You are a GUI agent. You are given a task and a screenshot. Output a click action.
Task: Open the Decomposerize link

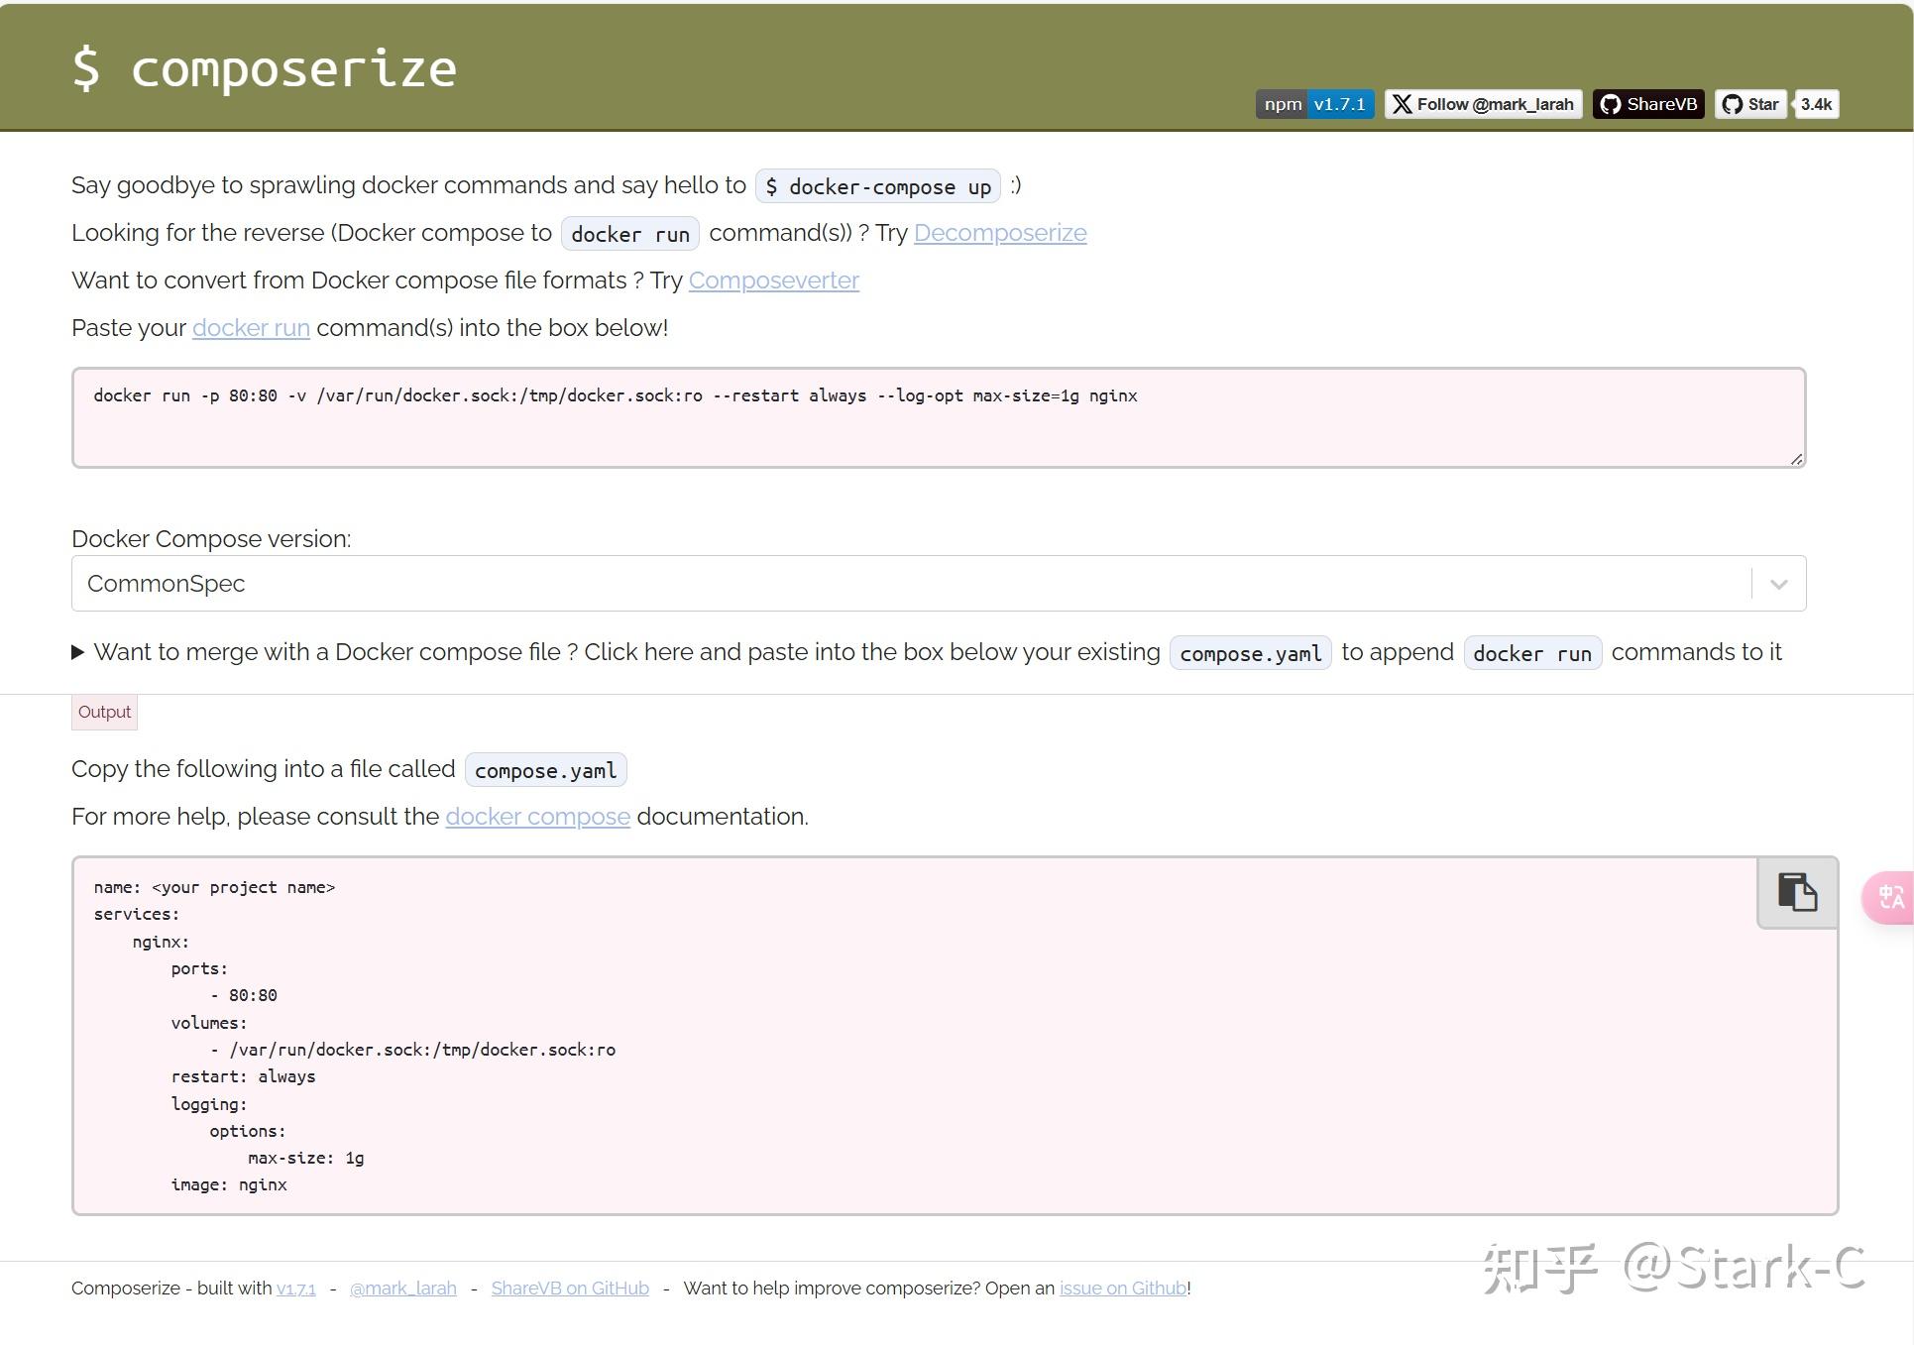point(1000,232)
